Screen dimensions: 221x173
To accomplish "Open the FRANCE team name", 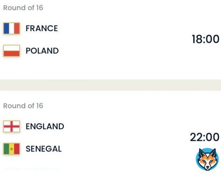I will (42, 28).
